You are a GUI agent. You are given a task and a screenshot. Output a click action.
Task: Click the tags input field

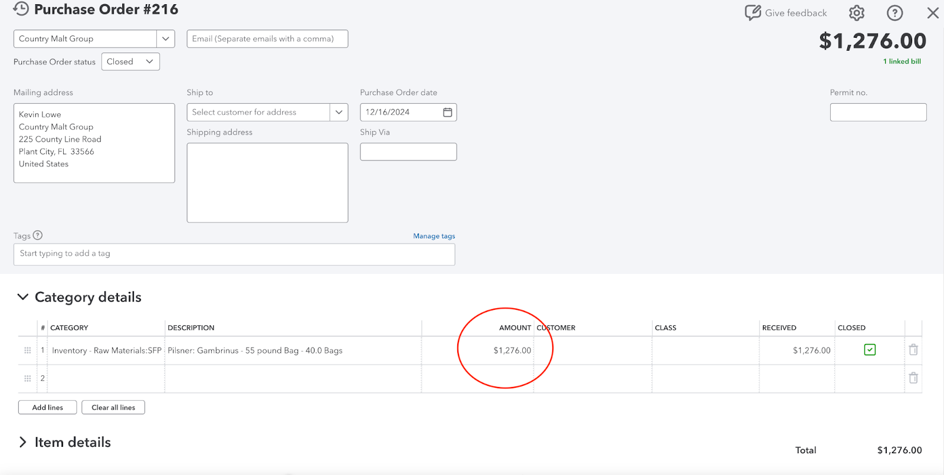(234, 254)
